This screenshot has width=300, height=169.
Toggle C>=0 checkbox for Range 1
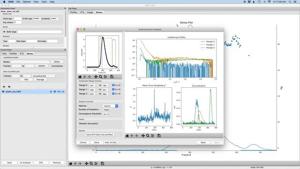[113, 89]
